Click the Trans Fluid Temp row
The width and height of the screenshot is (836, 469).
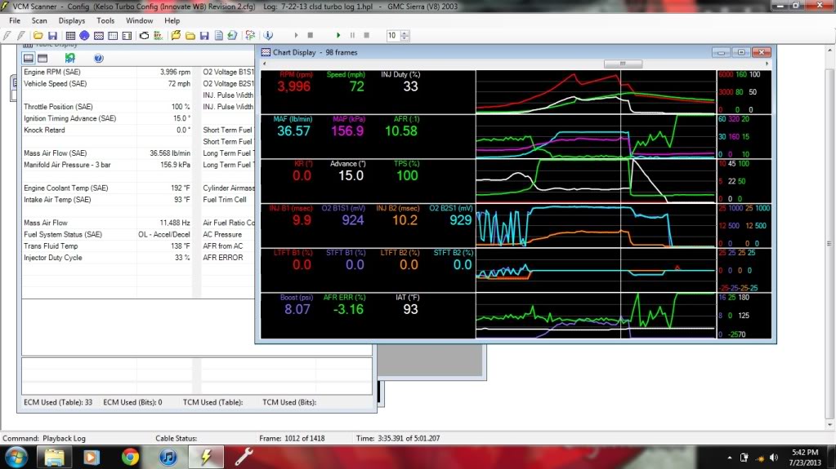pos(106,246)
